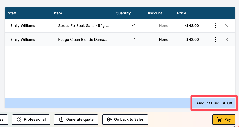Go back to Sales
This screenshot has height=127, width=239.
(125, 120)
